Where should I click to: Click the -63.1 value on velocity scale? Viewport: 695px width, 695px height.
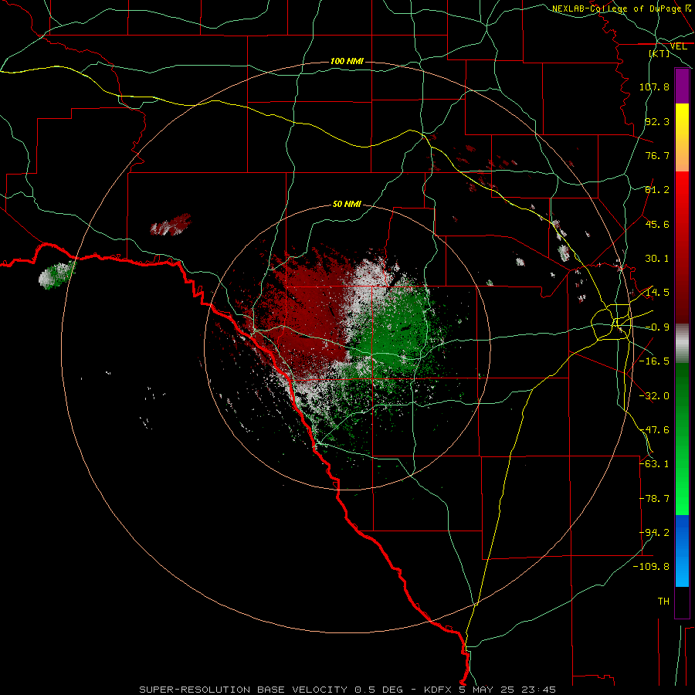(x=654, y=464)
